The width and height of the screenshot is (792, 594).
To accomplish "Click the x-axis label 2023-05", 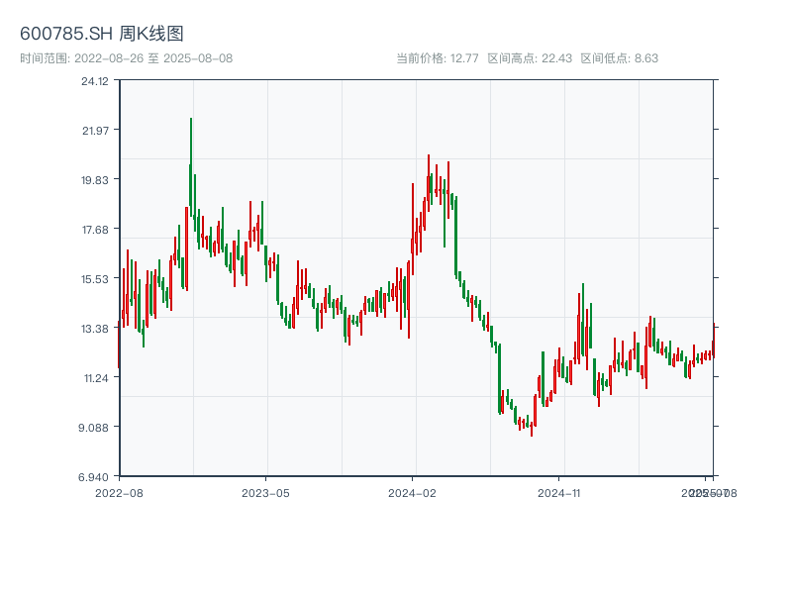I will point(265,493).
